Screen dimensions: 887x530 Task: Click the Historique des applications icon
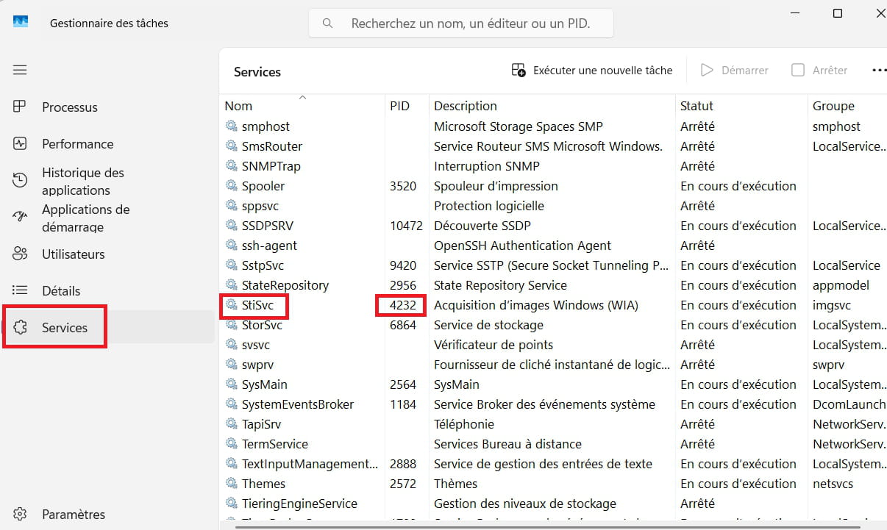20,181
